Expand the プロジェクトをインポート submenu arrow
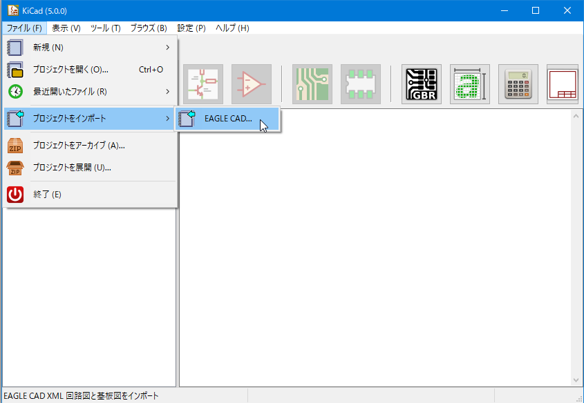This screenshot has height=403, width=584. pos(168,119)
